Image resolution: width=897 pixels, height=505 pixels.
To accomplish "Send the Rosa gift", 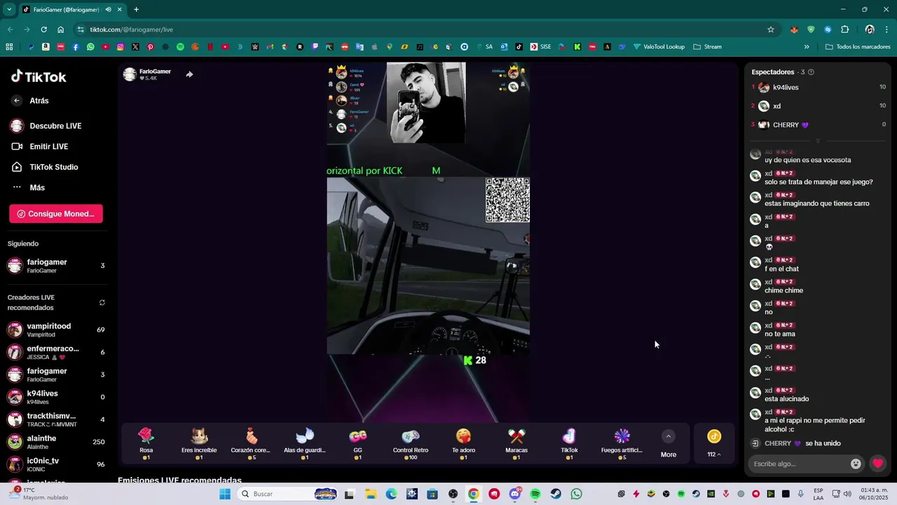I will pos(146,443).
